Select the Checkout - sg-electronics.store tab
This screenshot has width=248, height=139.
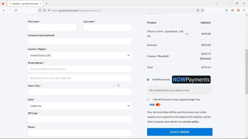coord(25,3)
